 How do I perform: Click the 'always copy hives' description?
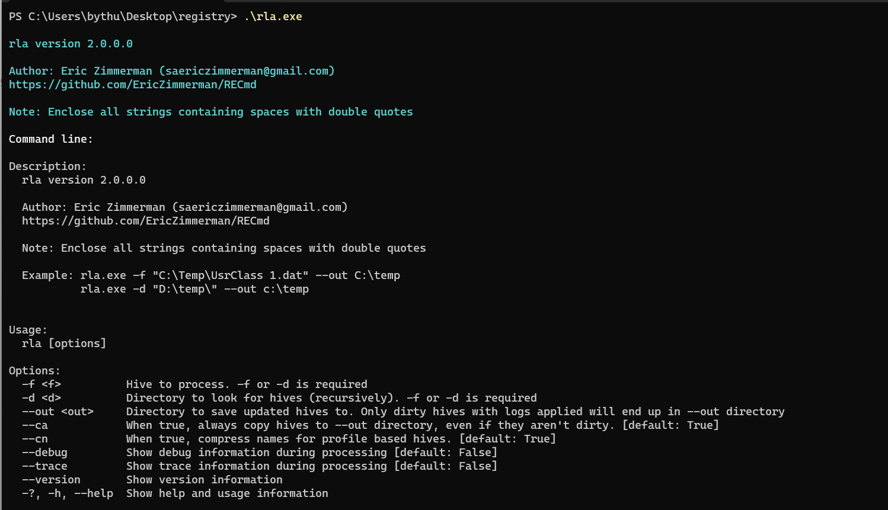(423, 425)
